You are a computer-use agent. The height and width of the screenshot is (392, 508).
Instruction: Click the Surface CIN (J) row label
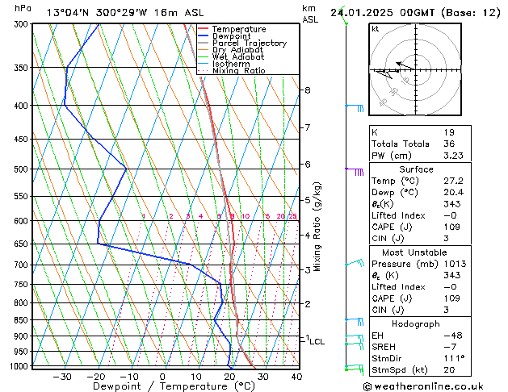click(x=388, y=239)
